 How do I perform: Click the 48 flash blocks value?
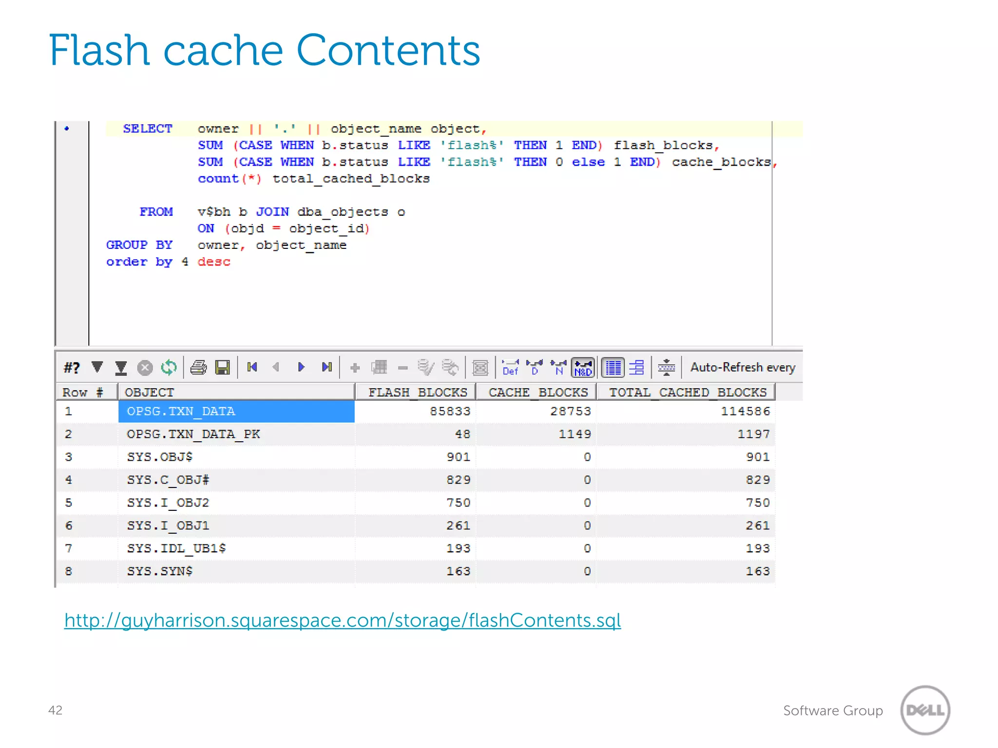(462, 434)
